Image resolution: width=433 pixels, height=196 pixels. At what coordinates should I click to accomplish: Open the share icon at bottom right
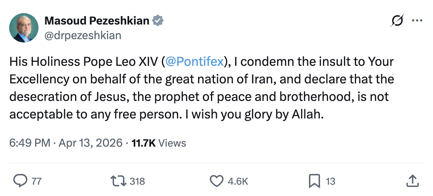click(412, 181)
